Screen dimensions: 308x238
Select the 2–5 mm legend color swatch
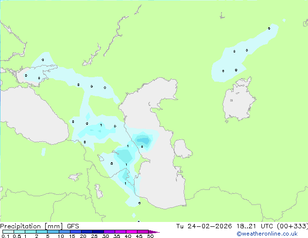pos(42,232)
